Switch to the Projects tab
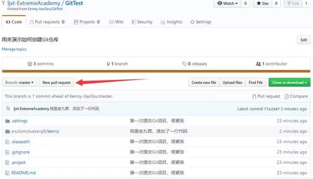Viewport: 313px width, 179px height. click(87, 22)
